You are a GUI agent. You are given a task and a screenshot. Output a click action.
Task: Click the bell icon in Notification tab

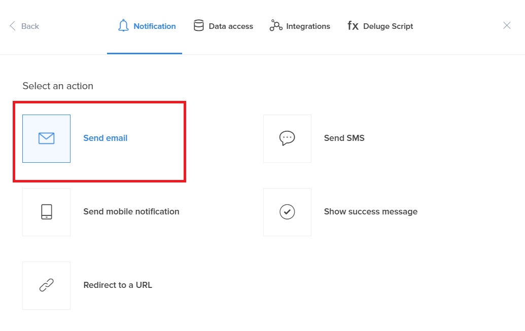tap(123, 26)
